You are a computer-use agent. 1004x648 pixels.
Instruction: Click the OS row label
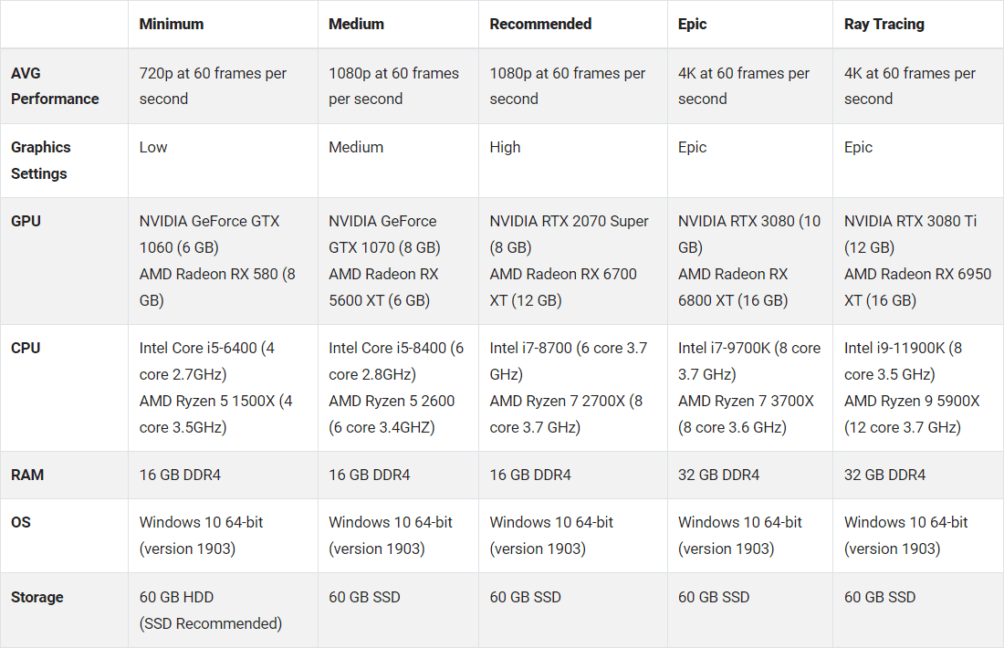(x=20, y=522)
